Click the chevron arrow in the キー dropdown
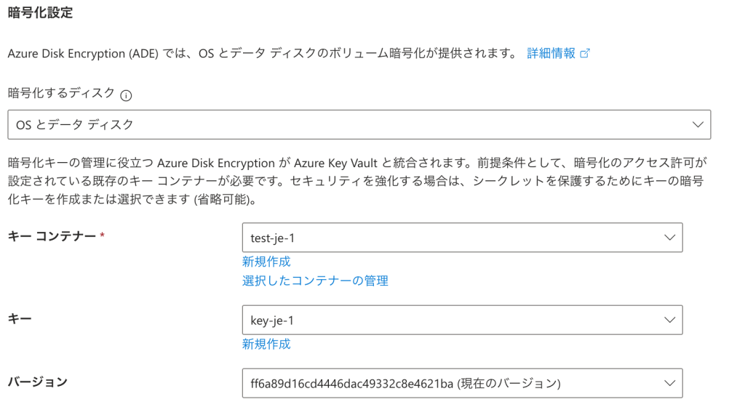Viewport: 745px width, 415px height. 669,320
